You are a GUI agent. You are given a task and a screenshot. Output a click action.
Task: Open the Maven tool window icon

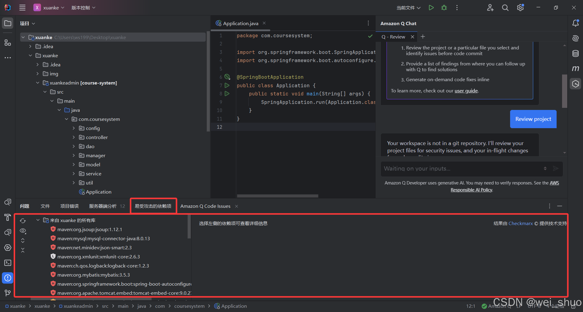point(575,69)
